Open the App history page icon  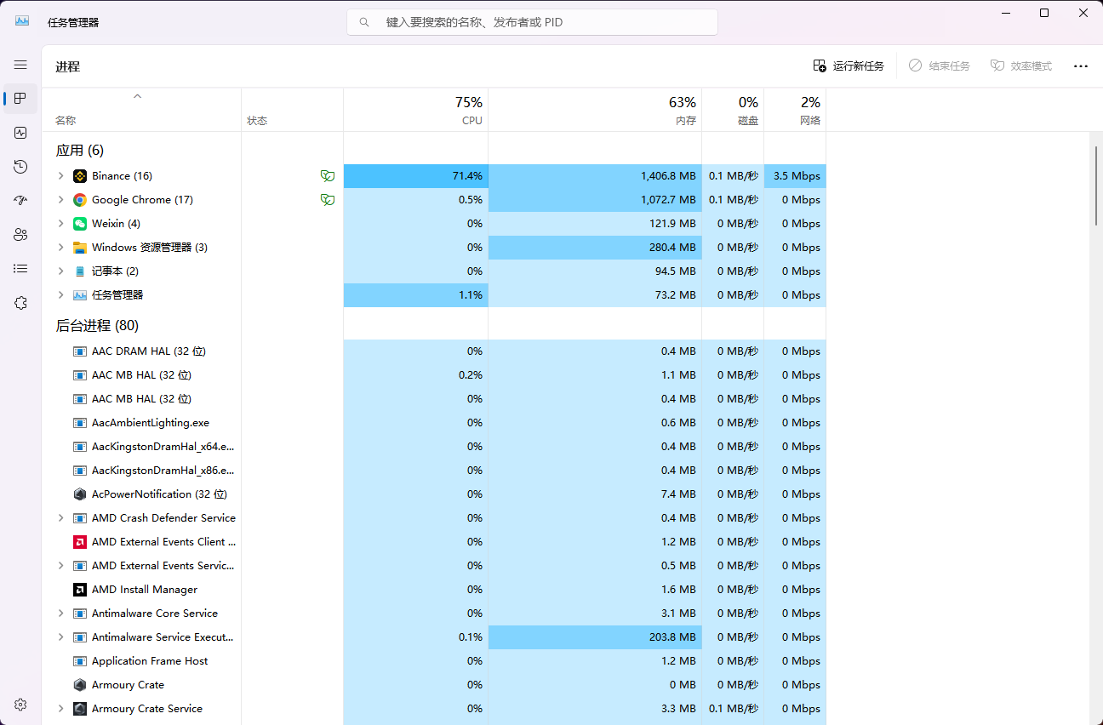pos(20,167)
